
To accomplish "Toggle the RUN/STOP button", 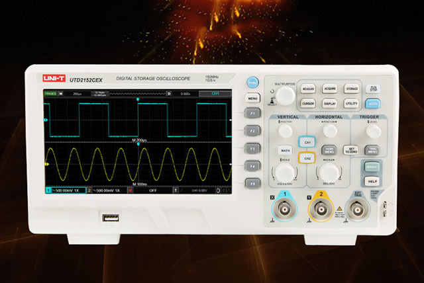I will [373, 89].
